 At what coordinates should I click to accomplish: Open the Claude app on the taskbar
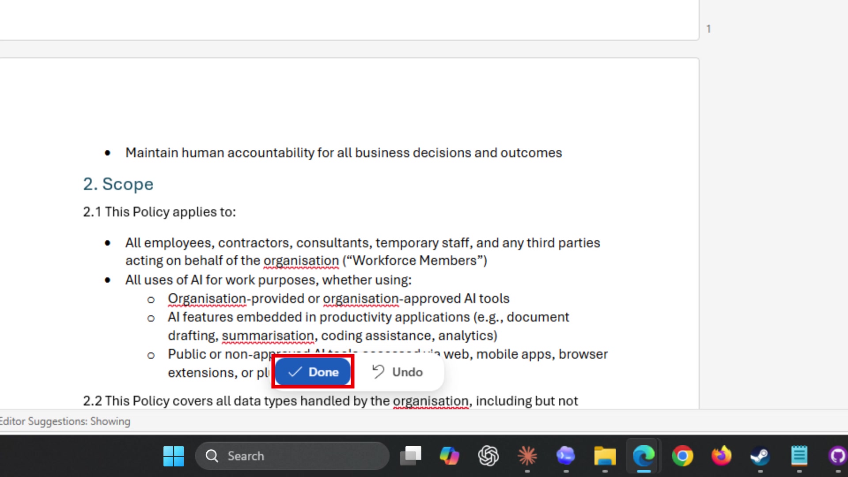point(527,456)
